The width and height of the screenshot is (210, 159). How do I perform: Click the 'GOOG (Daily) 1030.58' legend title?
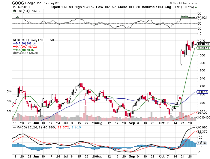35,40
